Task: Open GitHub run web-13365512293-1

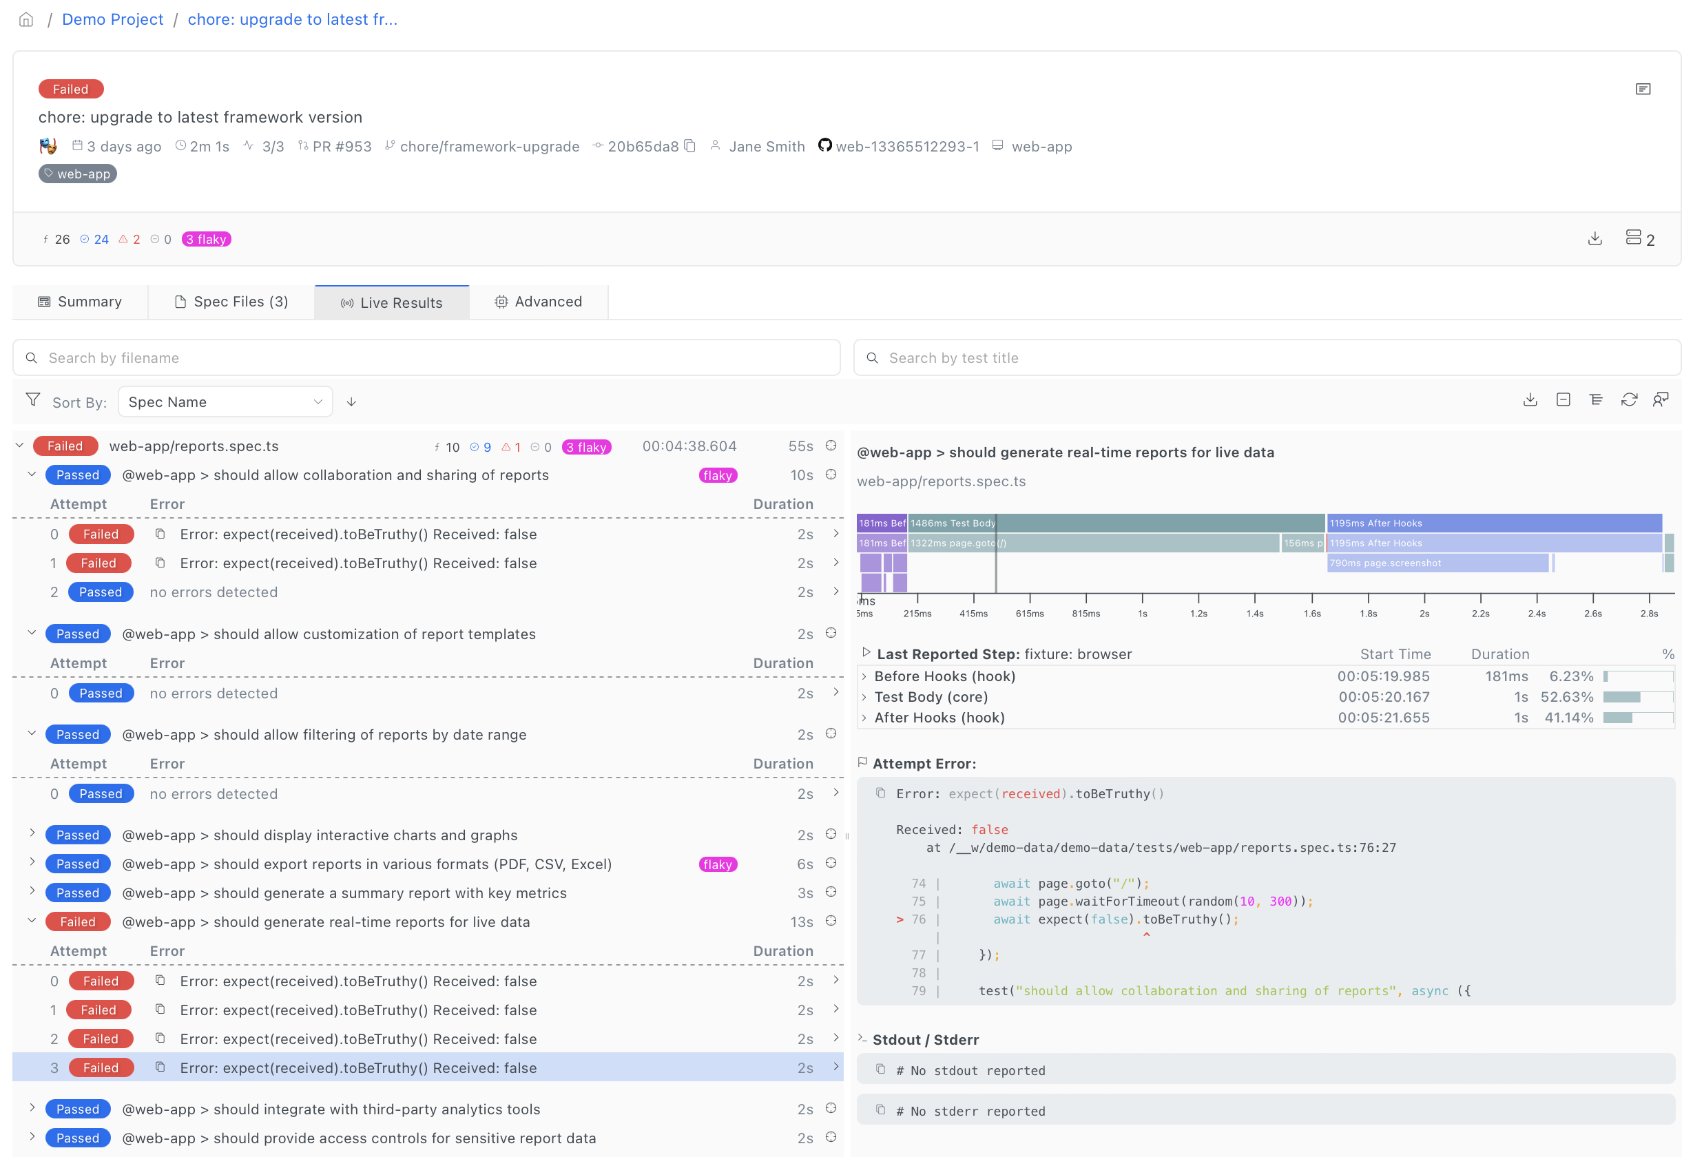Action: (907, 147)
